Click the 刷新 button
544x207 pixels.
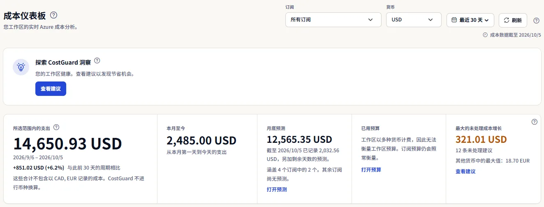tap(513, 20)
